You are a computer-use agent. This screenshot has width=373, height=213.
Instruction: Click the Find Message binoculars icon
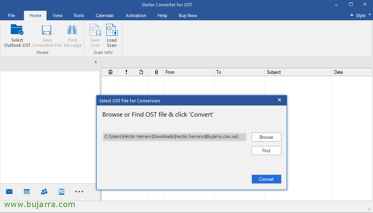[72, 30]
